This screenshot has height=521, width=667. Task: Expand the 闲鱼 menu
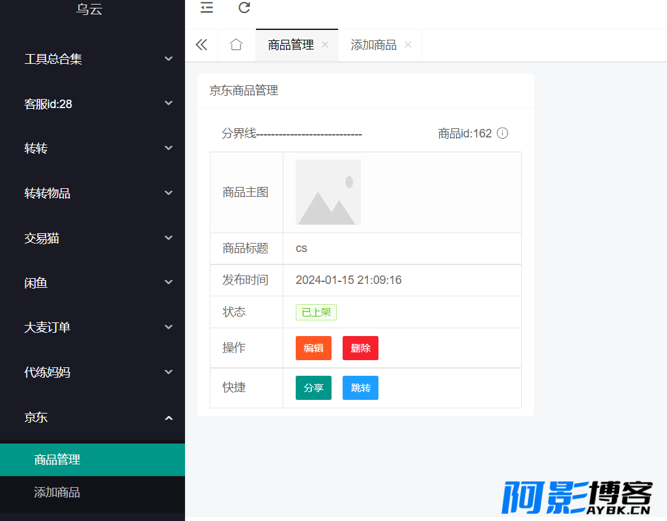(92, 283)
